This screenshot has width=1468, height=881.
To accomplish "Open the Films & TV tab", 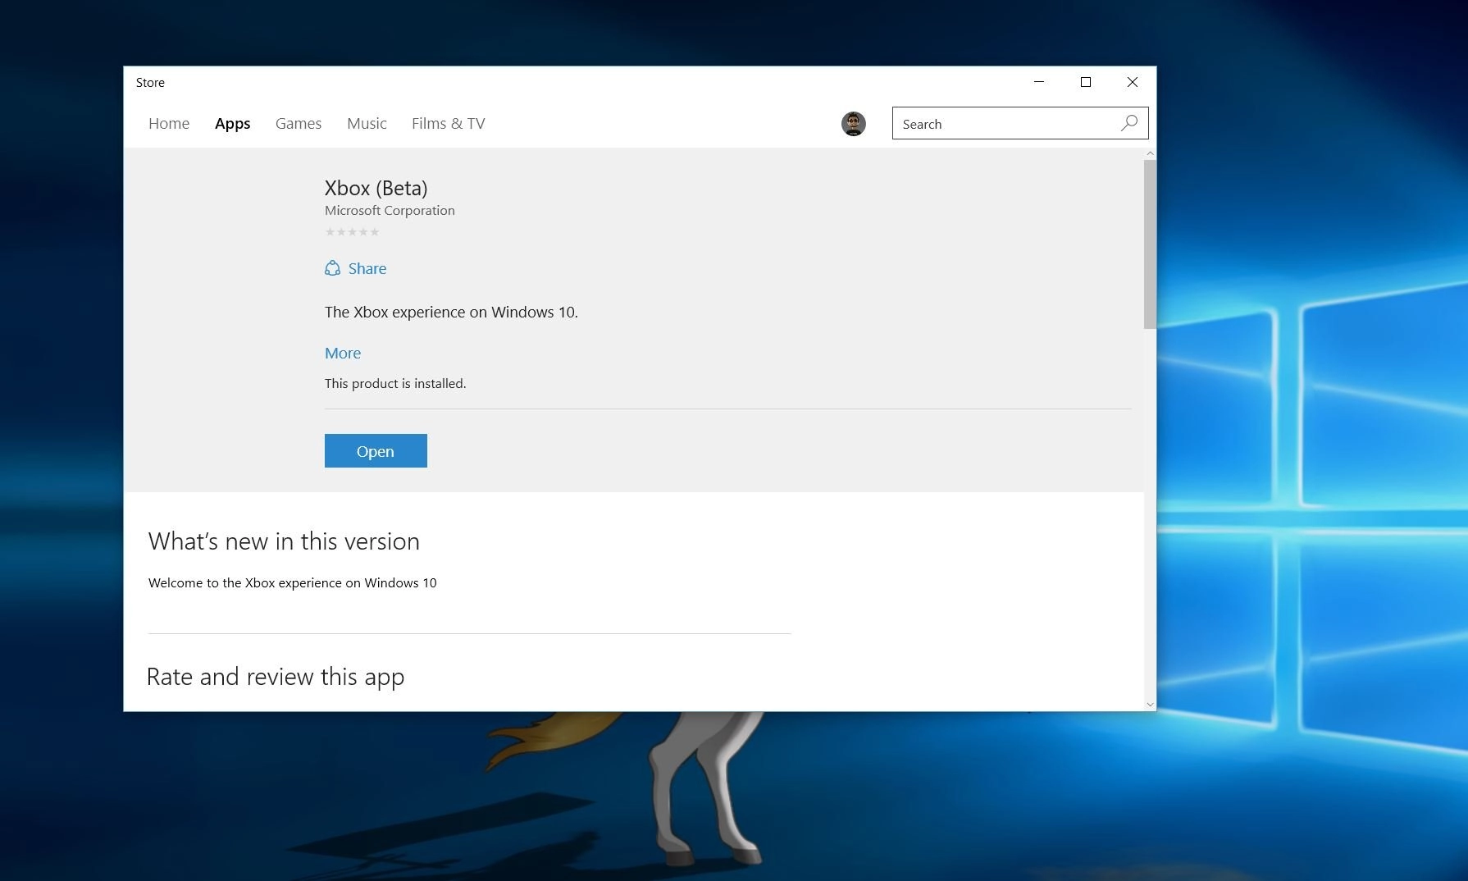I will coord(449,124).
